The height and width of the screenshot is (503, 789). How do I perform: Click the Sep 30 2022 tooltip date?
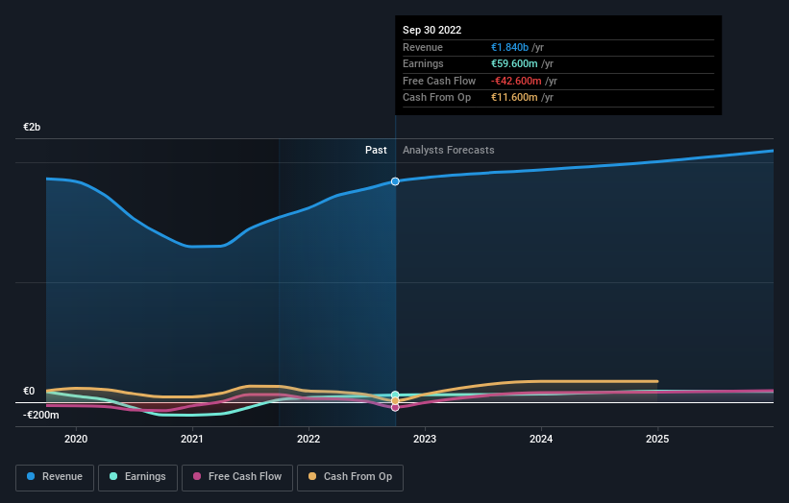pyautogui.click(x=431, y=30)
